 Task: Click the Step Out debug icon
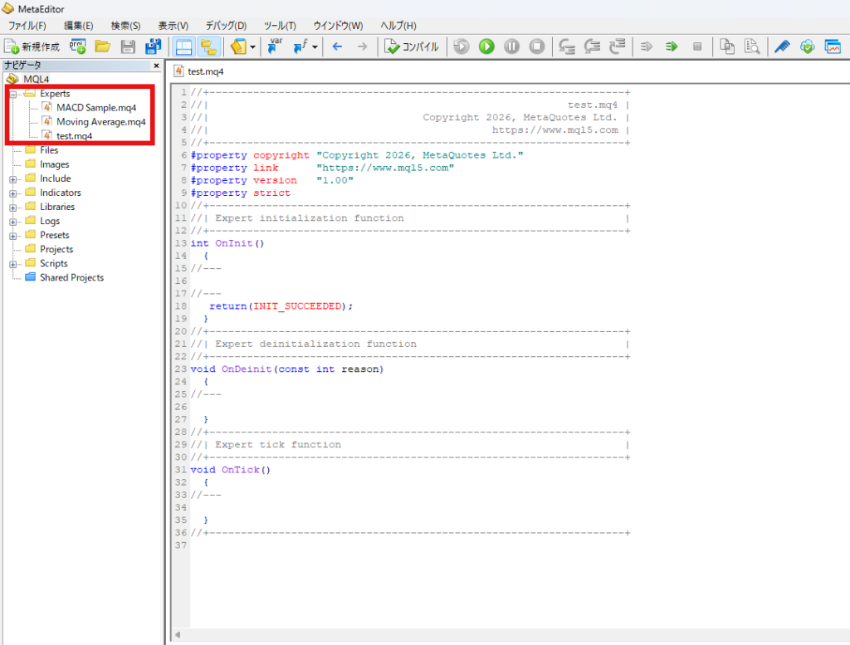pyautogui.click(x=618, y=46)
